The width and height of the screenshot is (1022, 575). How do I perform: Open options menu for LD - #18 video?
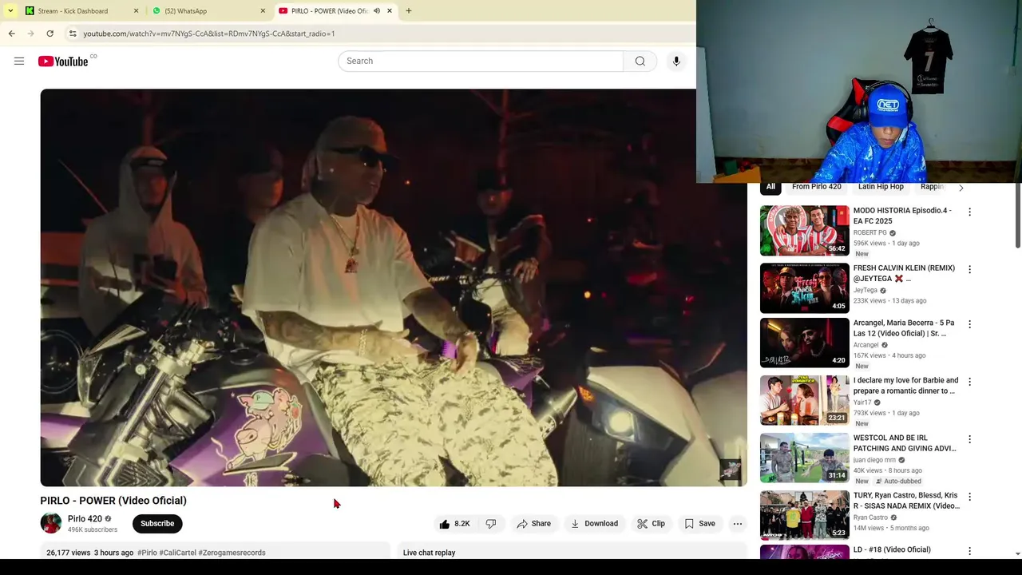coord(969,551)
